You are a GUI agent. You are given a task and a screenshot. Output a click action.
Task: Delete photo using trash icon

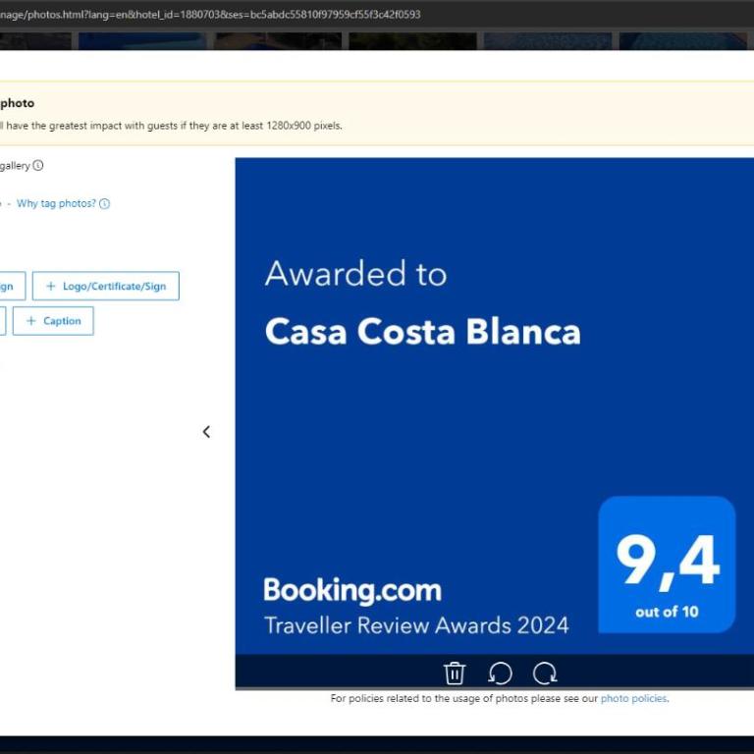454,673
